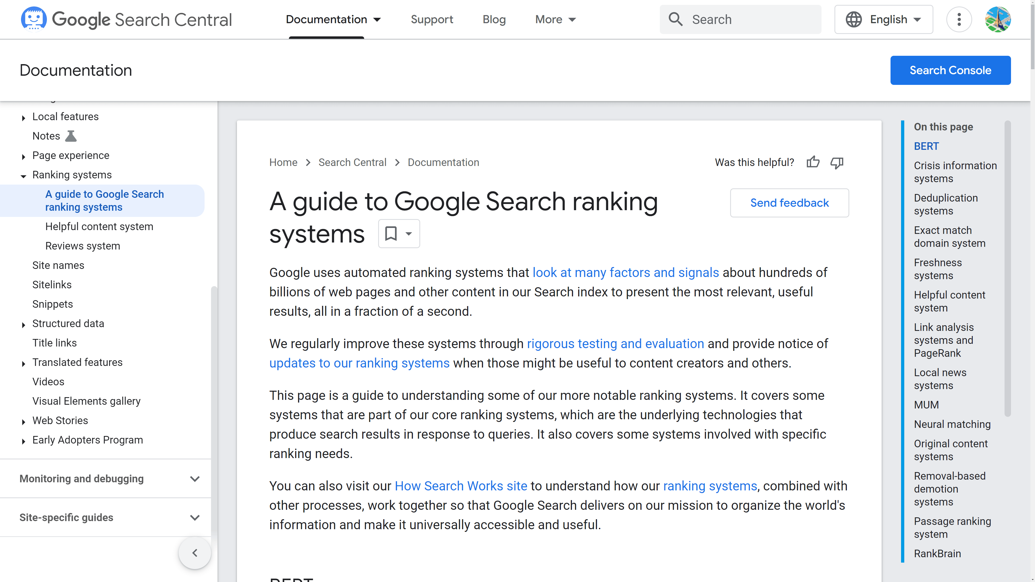This screenshot has width=1035, height=582.
Task: Go to Search Central breadcrumb link
Action: tap(352, 162)
